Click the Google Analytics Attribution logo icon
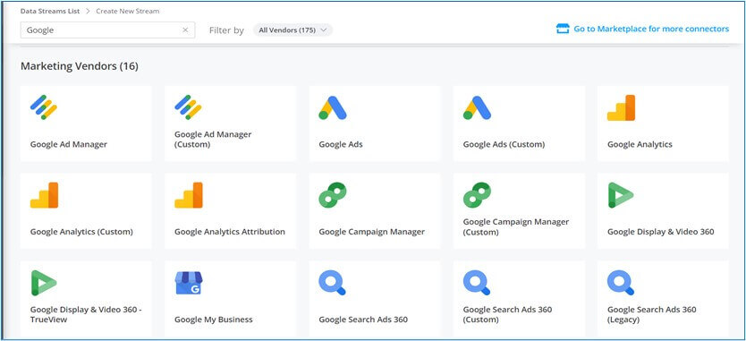746x341 pixels. [x=189, y=195]
